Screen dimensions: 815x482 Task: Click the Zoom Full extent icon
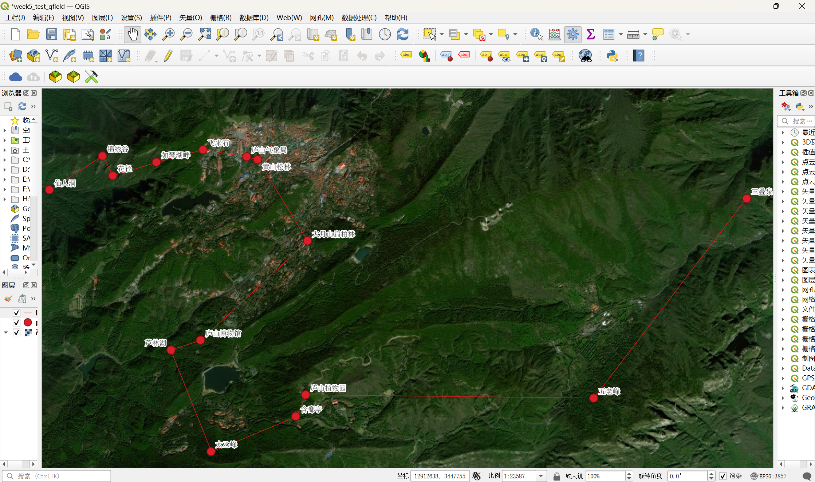pyautogui.click(x=205, y=34)
